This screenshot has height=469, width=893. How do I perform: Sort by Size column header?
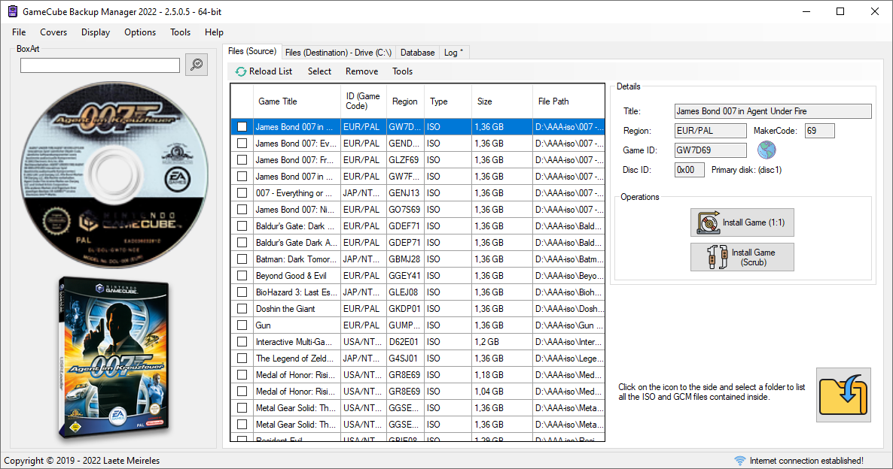[501, 101]
